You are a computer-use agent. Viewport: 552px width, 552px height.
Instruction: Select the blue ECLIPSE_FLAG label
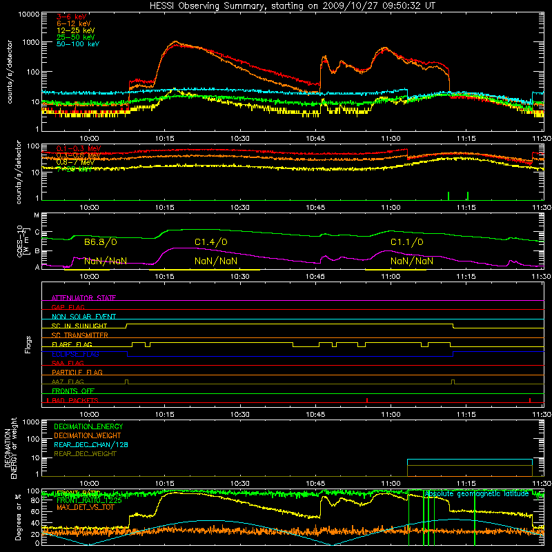click(75, 354)
